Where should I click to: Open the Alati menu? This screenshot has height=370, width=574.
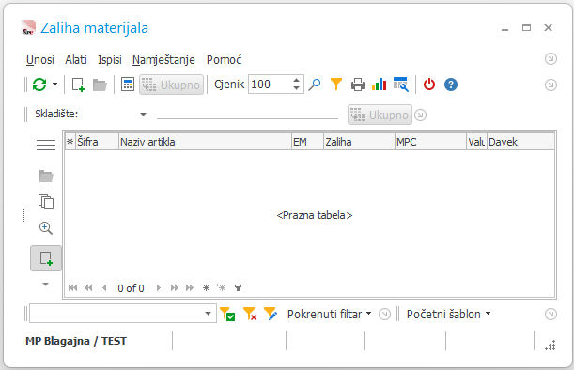click(x=76, y=60)
